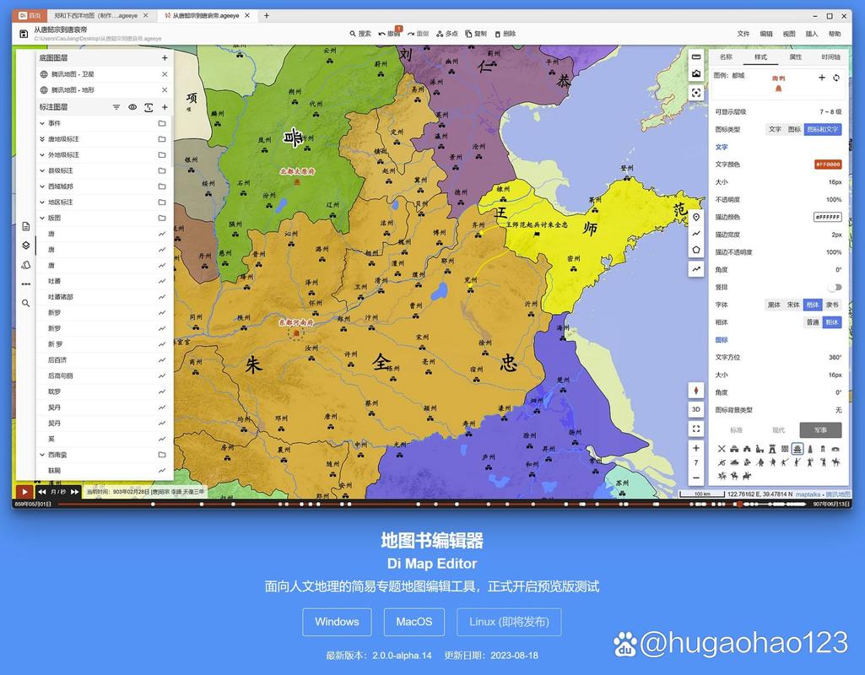
Task: Choose the castle tower military icon
Action: pyautogui.click(x=772, y=449)
